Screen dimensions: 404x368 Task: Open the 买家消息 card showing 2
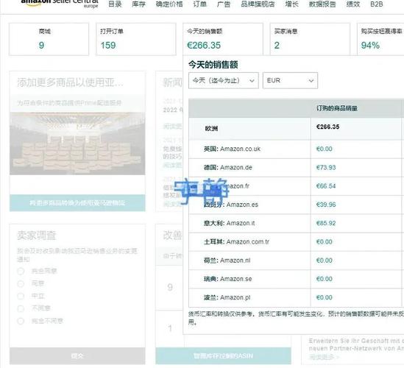pos(310,39)
